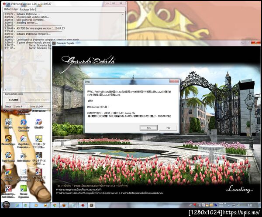Switch to the History Logs tab

point(10,9)
